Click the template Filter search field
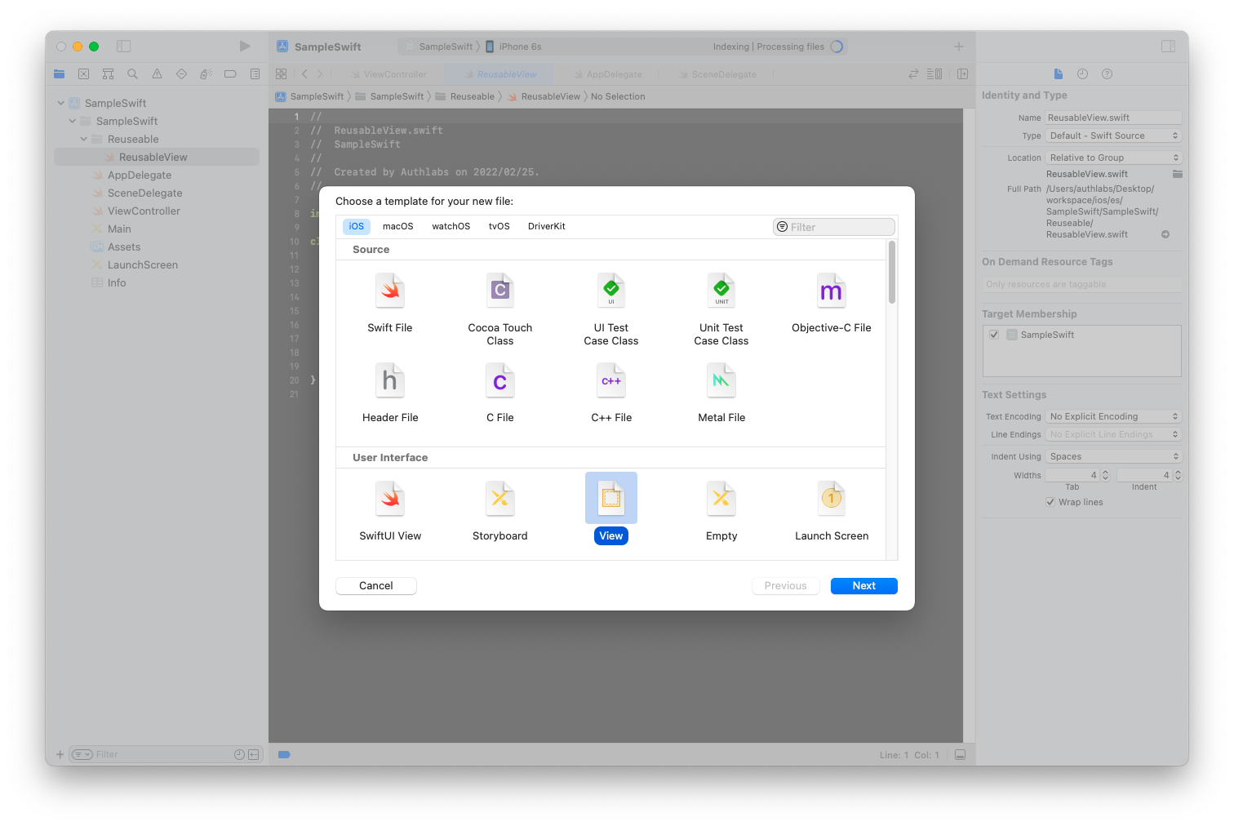 click(x=834, y=227)
